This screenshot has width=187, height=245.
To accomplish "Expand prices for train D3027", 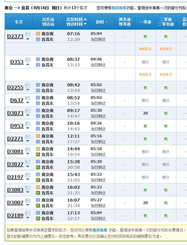I will coord(28,167).
